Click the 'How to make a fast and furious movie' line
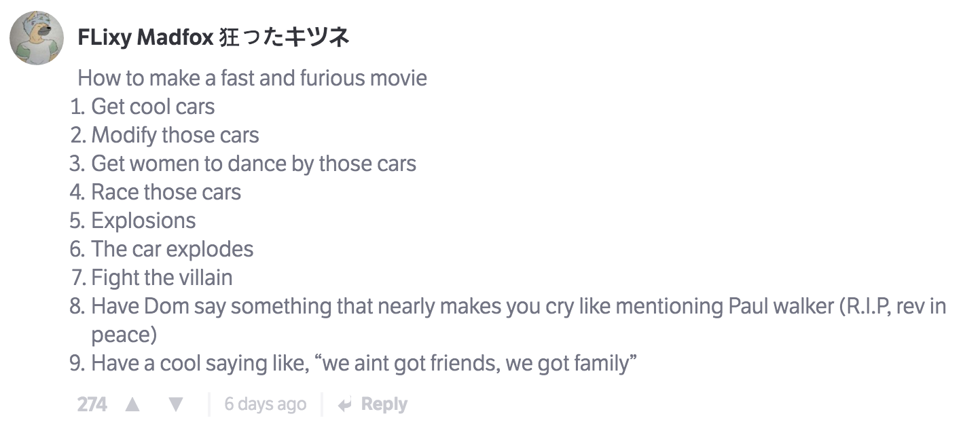Screen dimensions: 963x433 [x=253, y=78]
